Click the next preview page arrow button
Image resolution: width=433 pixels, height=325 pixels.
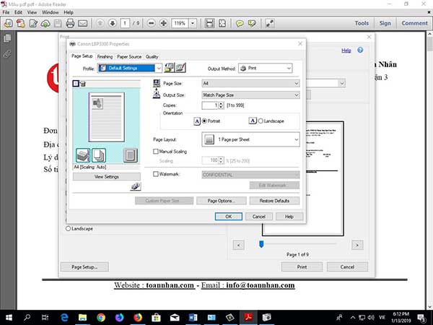[357, 245]
